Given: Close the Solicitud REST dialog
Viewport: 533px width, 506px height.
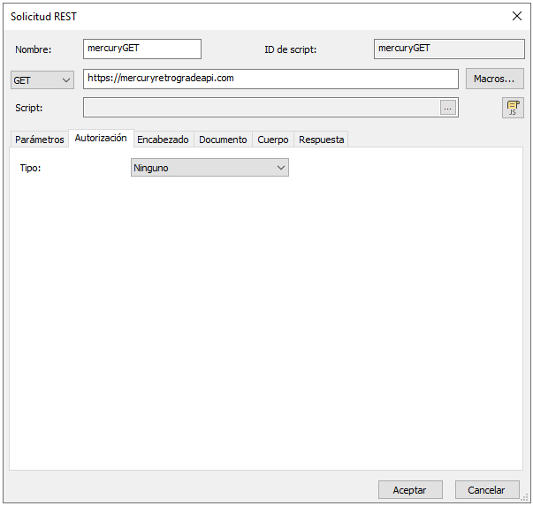Looking at the screenshot, I should point(517,16).
